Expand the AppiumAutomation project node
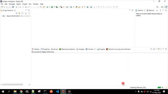Image resolution: width=168 pixels, height=94 pixels. [x=2, y=16]
